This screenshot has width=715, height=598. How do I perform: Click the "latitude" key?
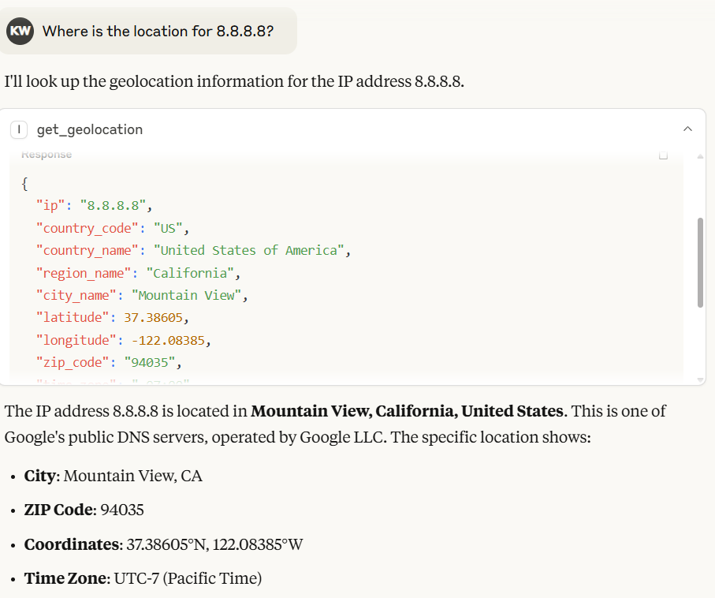(x=73, y=317)
